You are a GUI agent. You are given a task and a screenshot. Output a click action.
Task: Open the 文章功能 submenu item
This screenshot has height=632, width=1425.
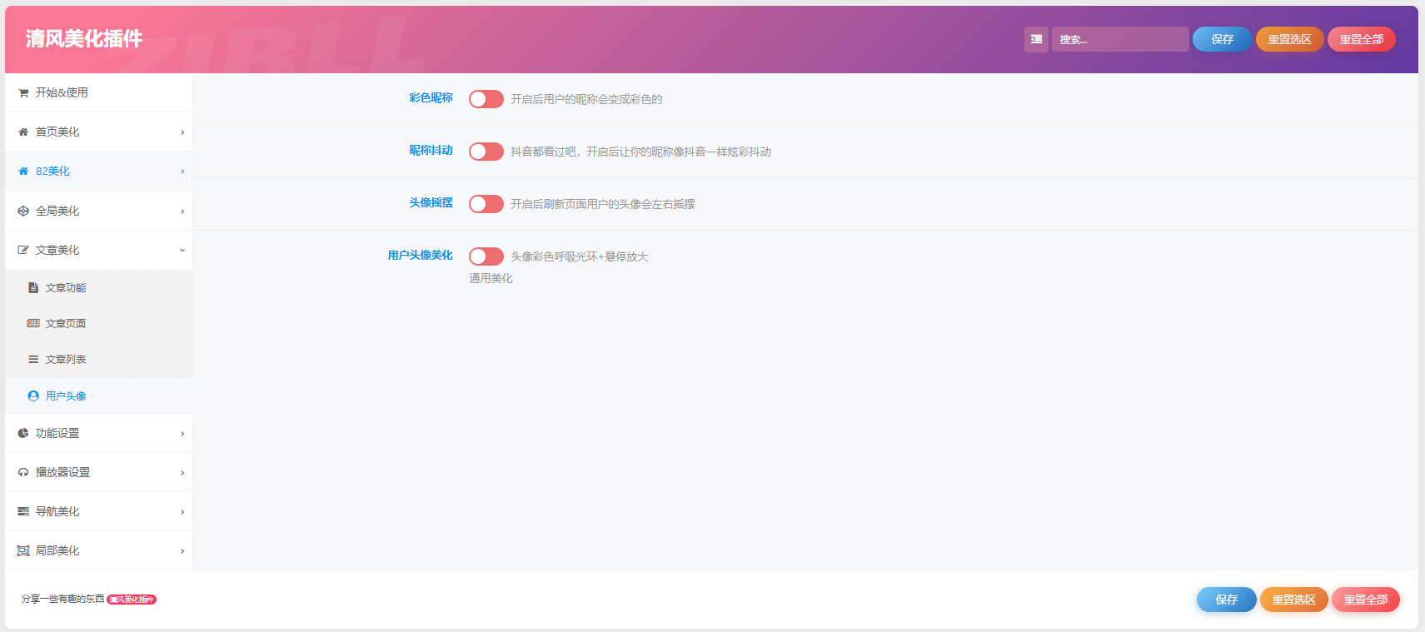tap(98, 288)
